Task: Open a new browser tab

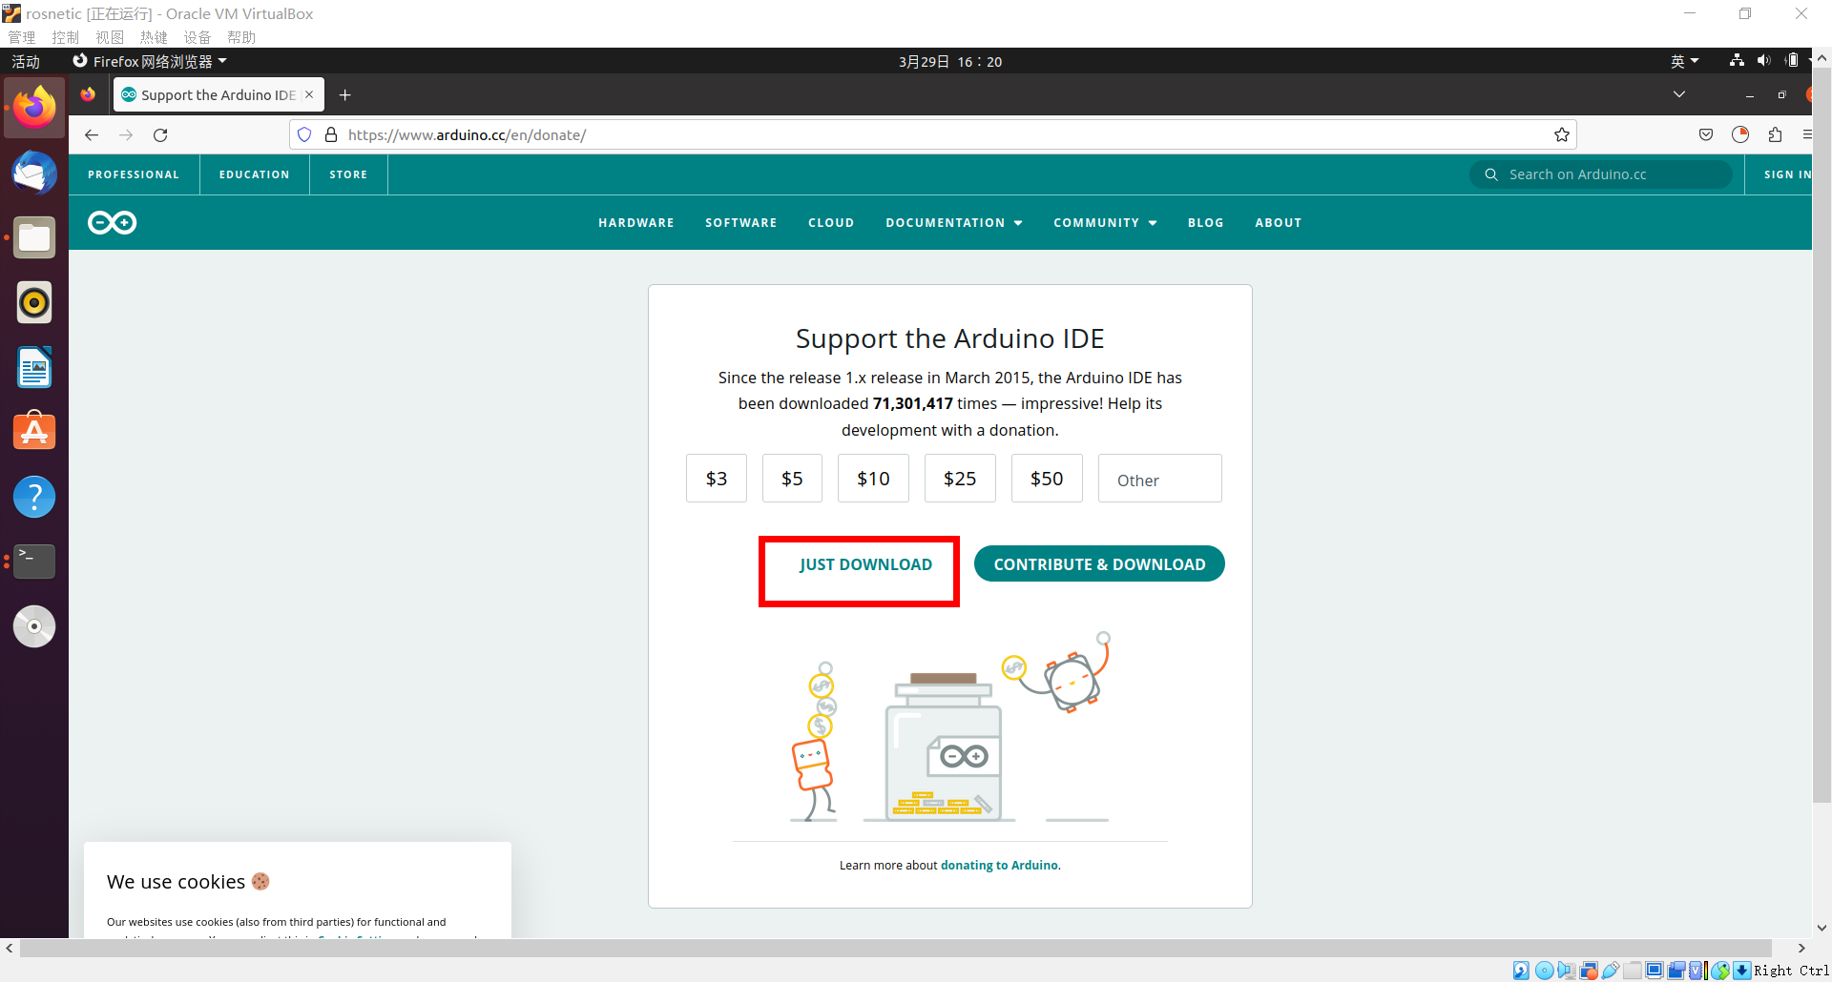Action: tap(345, 94)
